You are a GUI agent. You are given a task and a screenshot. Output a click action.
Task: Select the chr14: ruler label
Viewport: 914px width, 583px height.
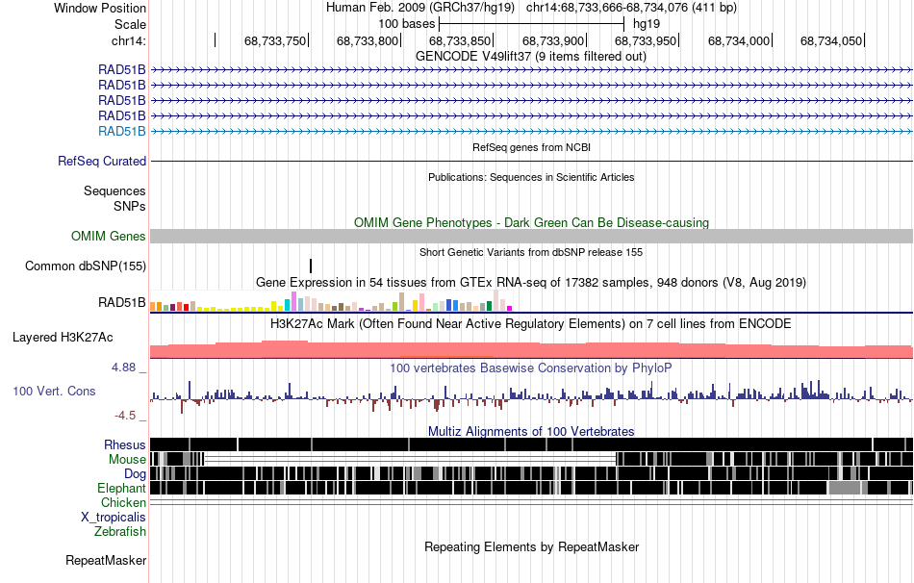[128, 40]
